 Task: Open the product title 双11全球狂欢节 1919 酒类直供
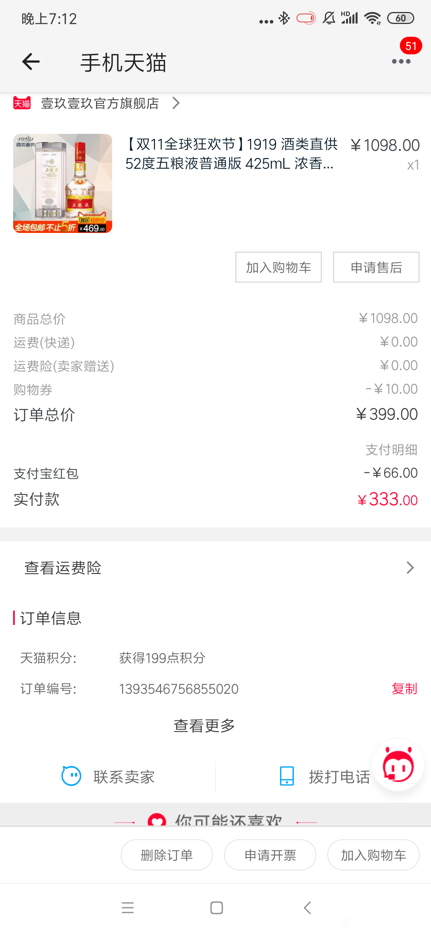point(231,154)
